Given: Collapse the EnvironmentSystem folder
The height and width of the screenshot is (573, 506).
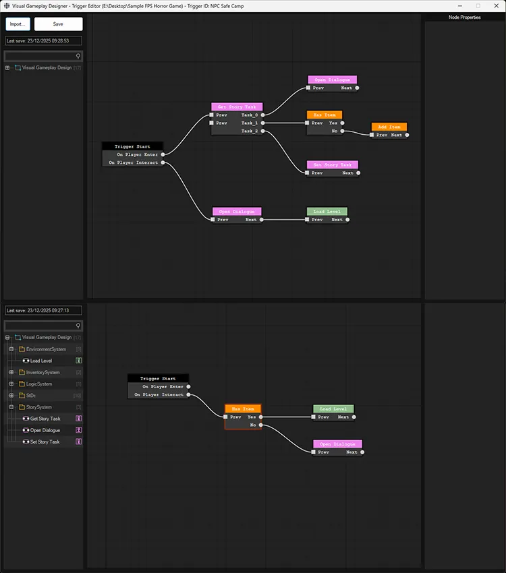Looking at the screenshot, I should point(11,349).
